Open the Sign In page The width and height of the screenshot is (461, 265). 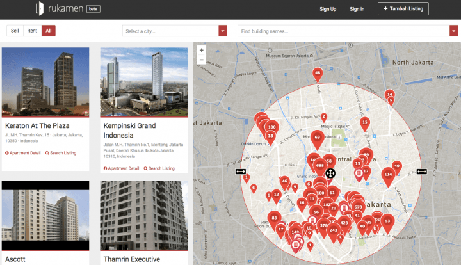point(357,9)
